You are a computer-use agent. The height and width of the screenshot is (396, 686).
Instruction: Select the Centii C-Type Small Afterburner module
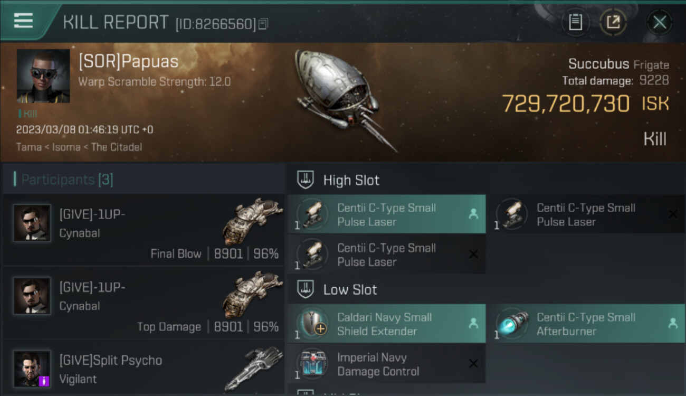(x=587, y=324)
